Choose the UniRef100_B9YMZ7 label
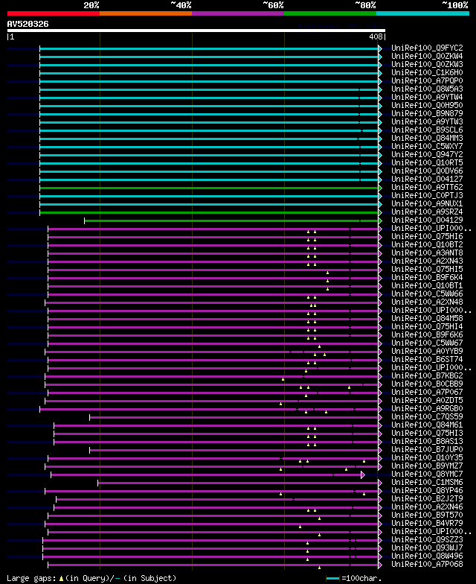 [427, 466]
